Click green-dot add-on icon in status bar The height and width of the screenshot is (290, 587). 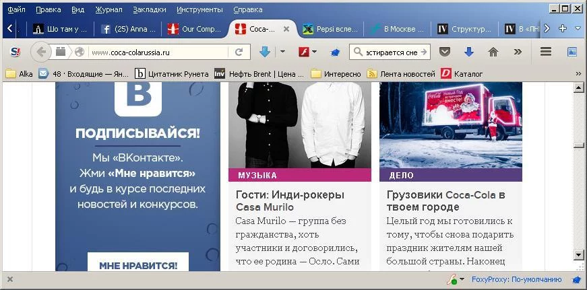click(x=452, y=279)
